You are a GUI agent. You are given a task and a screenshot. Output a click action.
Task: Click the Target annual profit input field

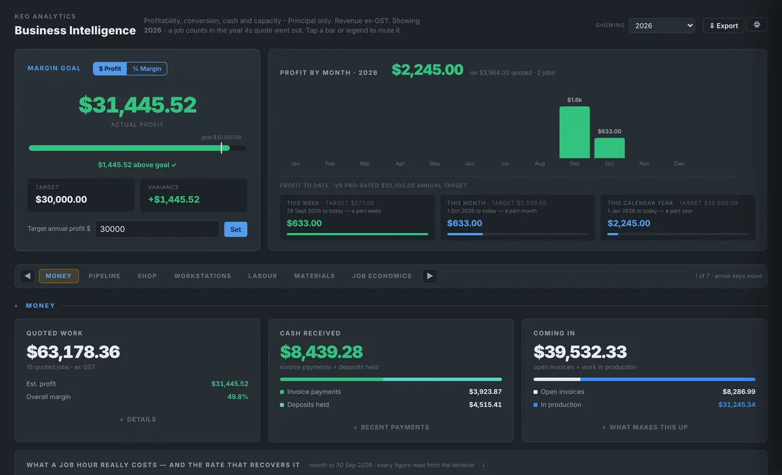pos(157,229)
